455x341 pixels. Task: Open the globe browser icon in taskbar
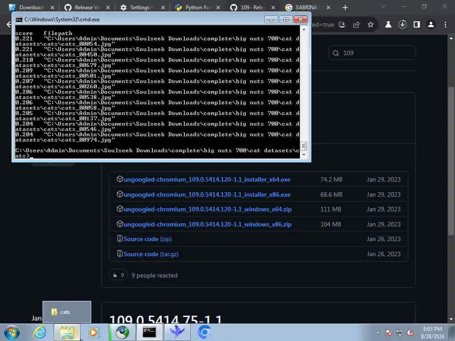[122, 332]
